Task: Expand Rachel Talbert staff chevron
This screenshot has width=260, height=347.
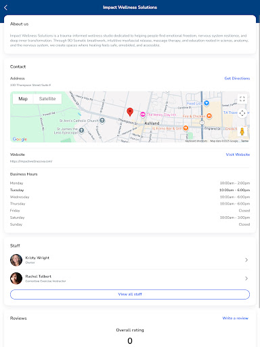Action: coord(246,279)
